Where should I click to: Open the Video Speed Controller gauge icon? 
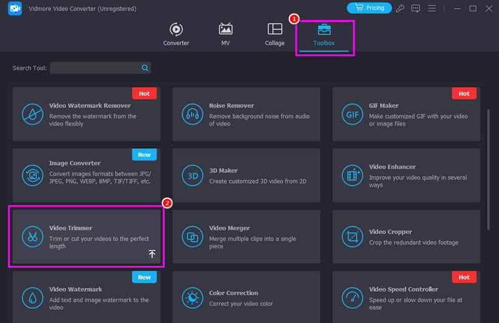pyautogui.click(x=352, y=298)
